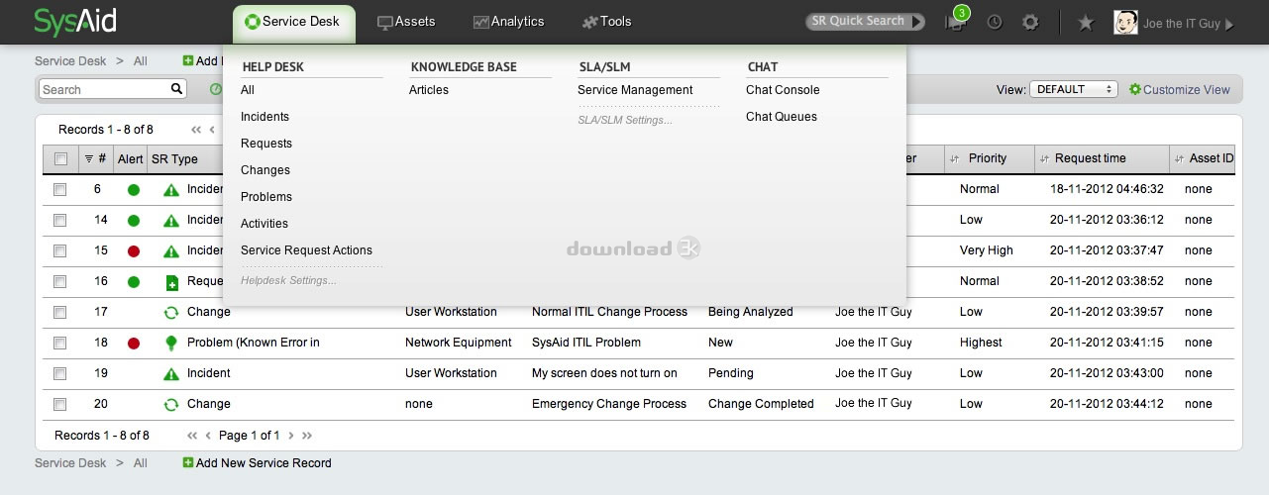This screenshot has width=1269, height=495.
Task: Click the incident icon in row 15
Action: (171, 251)
